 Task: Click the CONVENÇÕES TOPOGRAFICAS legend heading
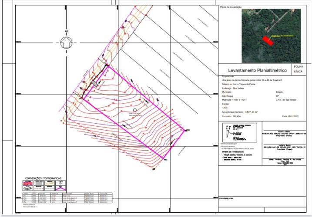pyautogui.click(x=43, y=178)
